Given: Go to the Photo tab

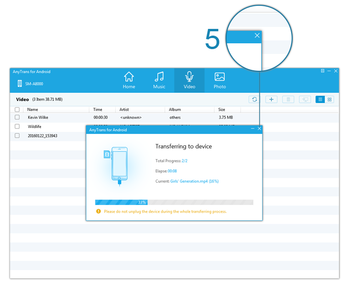Looking at the screenshot, I should coord(220,80).
